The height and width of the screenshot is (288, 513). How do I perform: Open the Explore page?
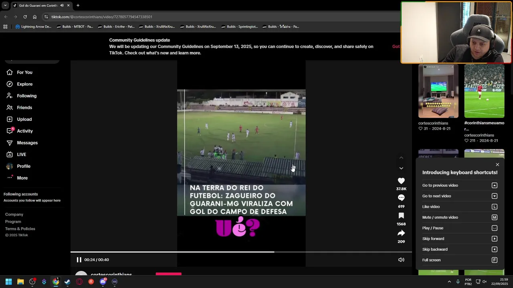pyautogui.click(x=24, y=84)
